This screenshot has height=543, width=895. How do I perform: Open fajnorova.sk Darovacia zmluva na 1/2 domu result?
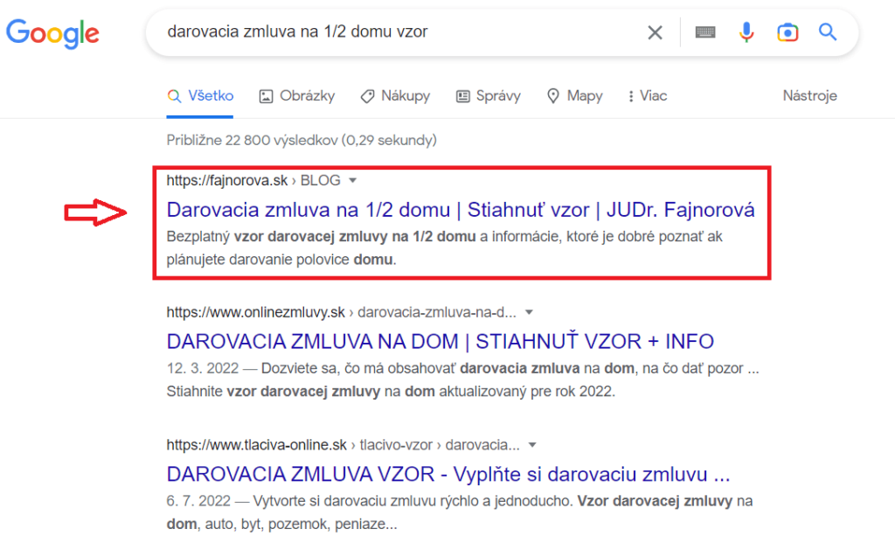point(461,210)
